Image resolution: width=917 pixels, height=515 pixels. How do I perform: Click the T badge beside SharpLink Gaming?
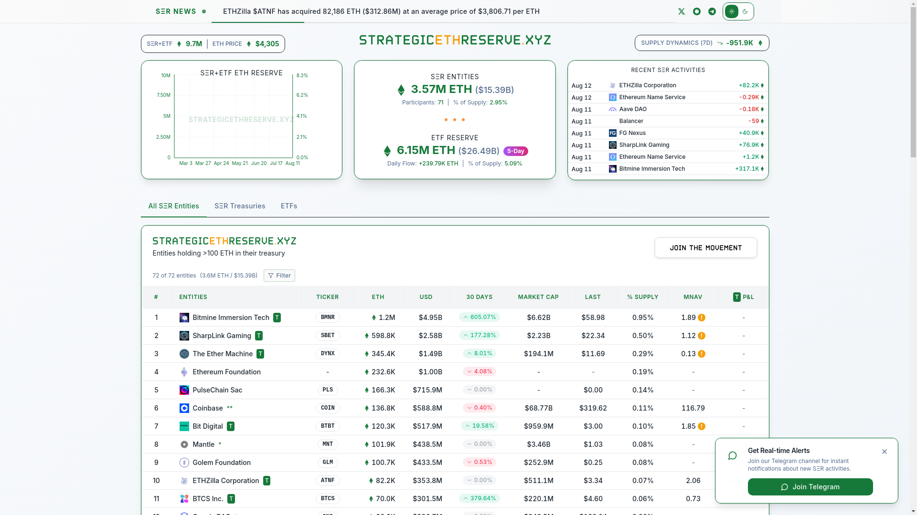259,336
